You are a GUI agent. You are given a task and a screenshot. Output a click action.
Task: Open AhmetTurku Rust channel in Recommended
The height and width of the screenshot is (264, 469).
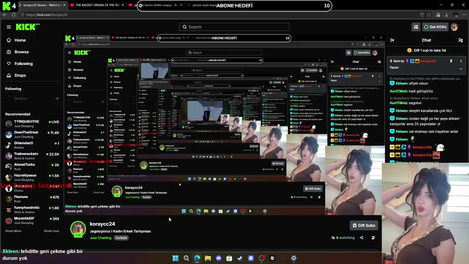pos(32,167)
